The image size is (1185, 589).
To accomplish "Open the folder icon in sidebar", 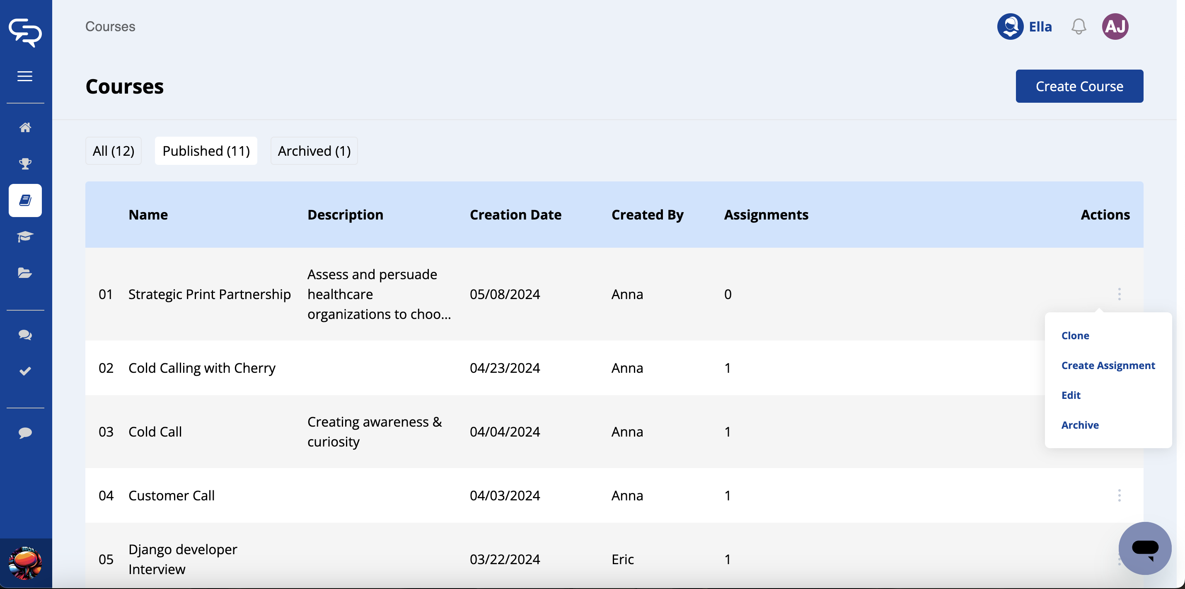I will 25,273.
